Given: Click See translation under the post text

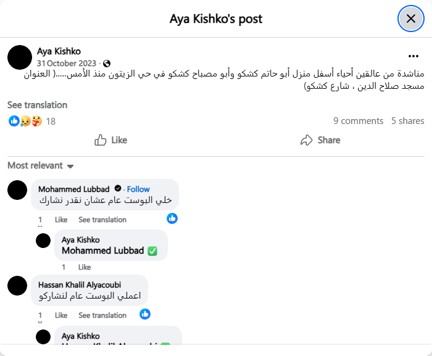Looking at the screenshot, I should (x=37, y=105).
